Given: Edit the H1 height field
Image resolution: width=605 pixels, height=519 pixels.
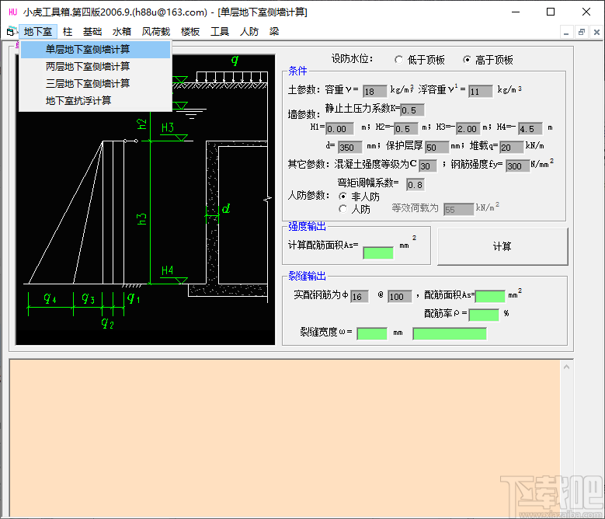Looking at the screenshot, I should 339,129.
